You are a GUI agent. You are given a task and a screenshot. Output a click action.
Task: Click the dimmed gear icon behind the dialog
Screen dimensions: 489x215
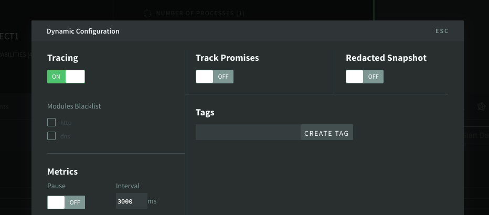click(481, 106)
